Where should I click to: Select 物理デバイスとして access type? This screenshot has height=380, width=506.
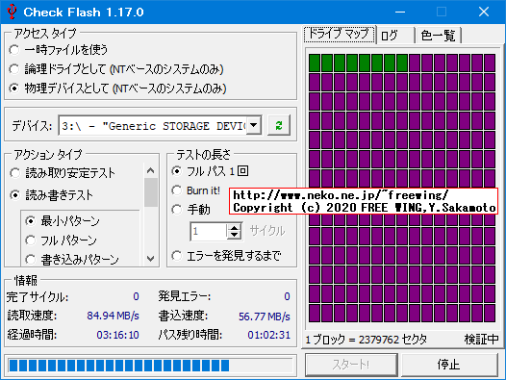click(117, 89)
